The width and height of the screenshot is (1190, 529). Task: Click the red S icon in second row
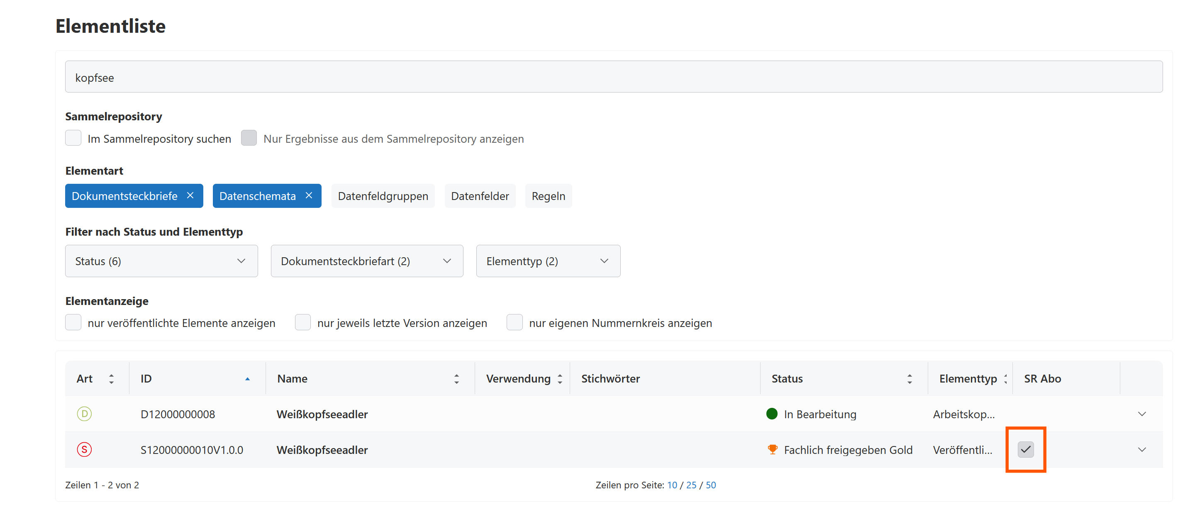coord(84,449)
